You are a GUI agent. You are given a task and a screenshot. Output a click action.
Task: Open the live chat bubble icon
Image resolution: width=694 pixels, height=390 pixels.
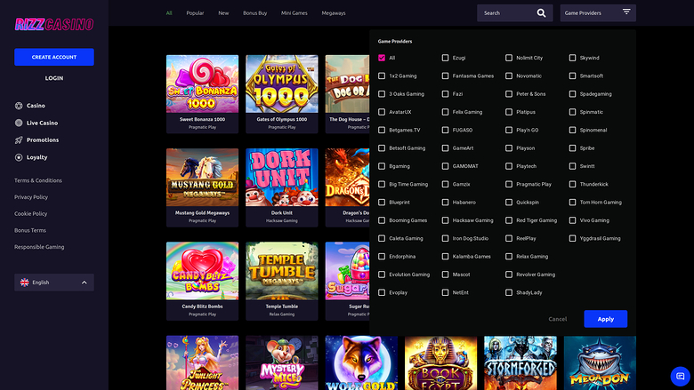pos(681,377)
